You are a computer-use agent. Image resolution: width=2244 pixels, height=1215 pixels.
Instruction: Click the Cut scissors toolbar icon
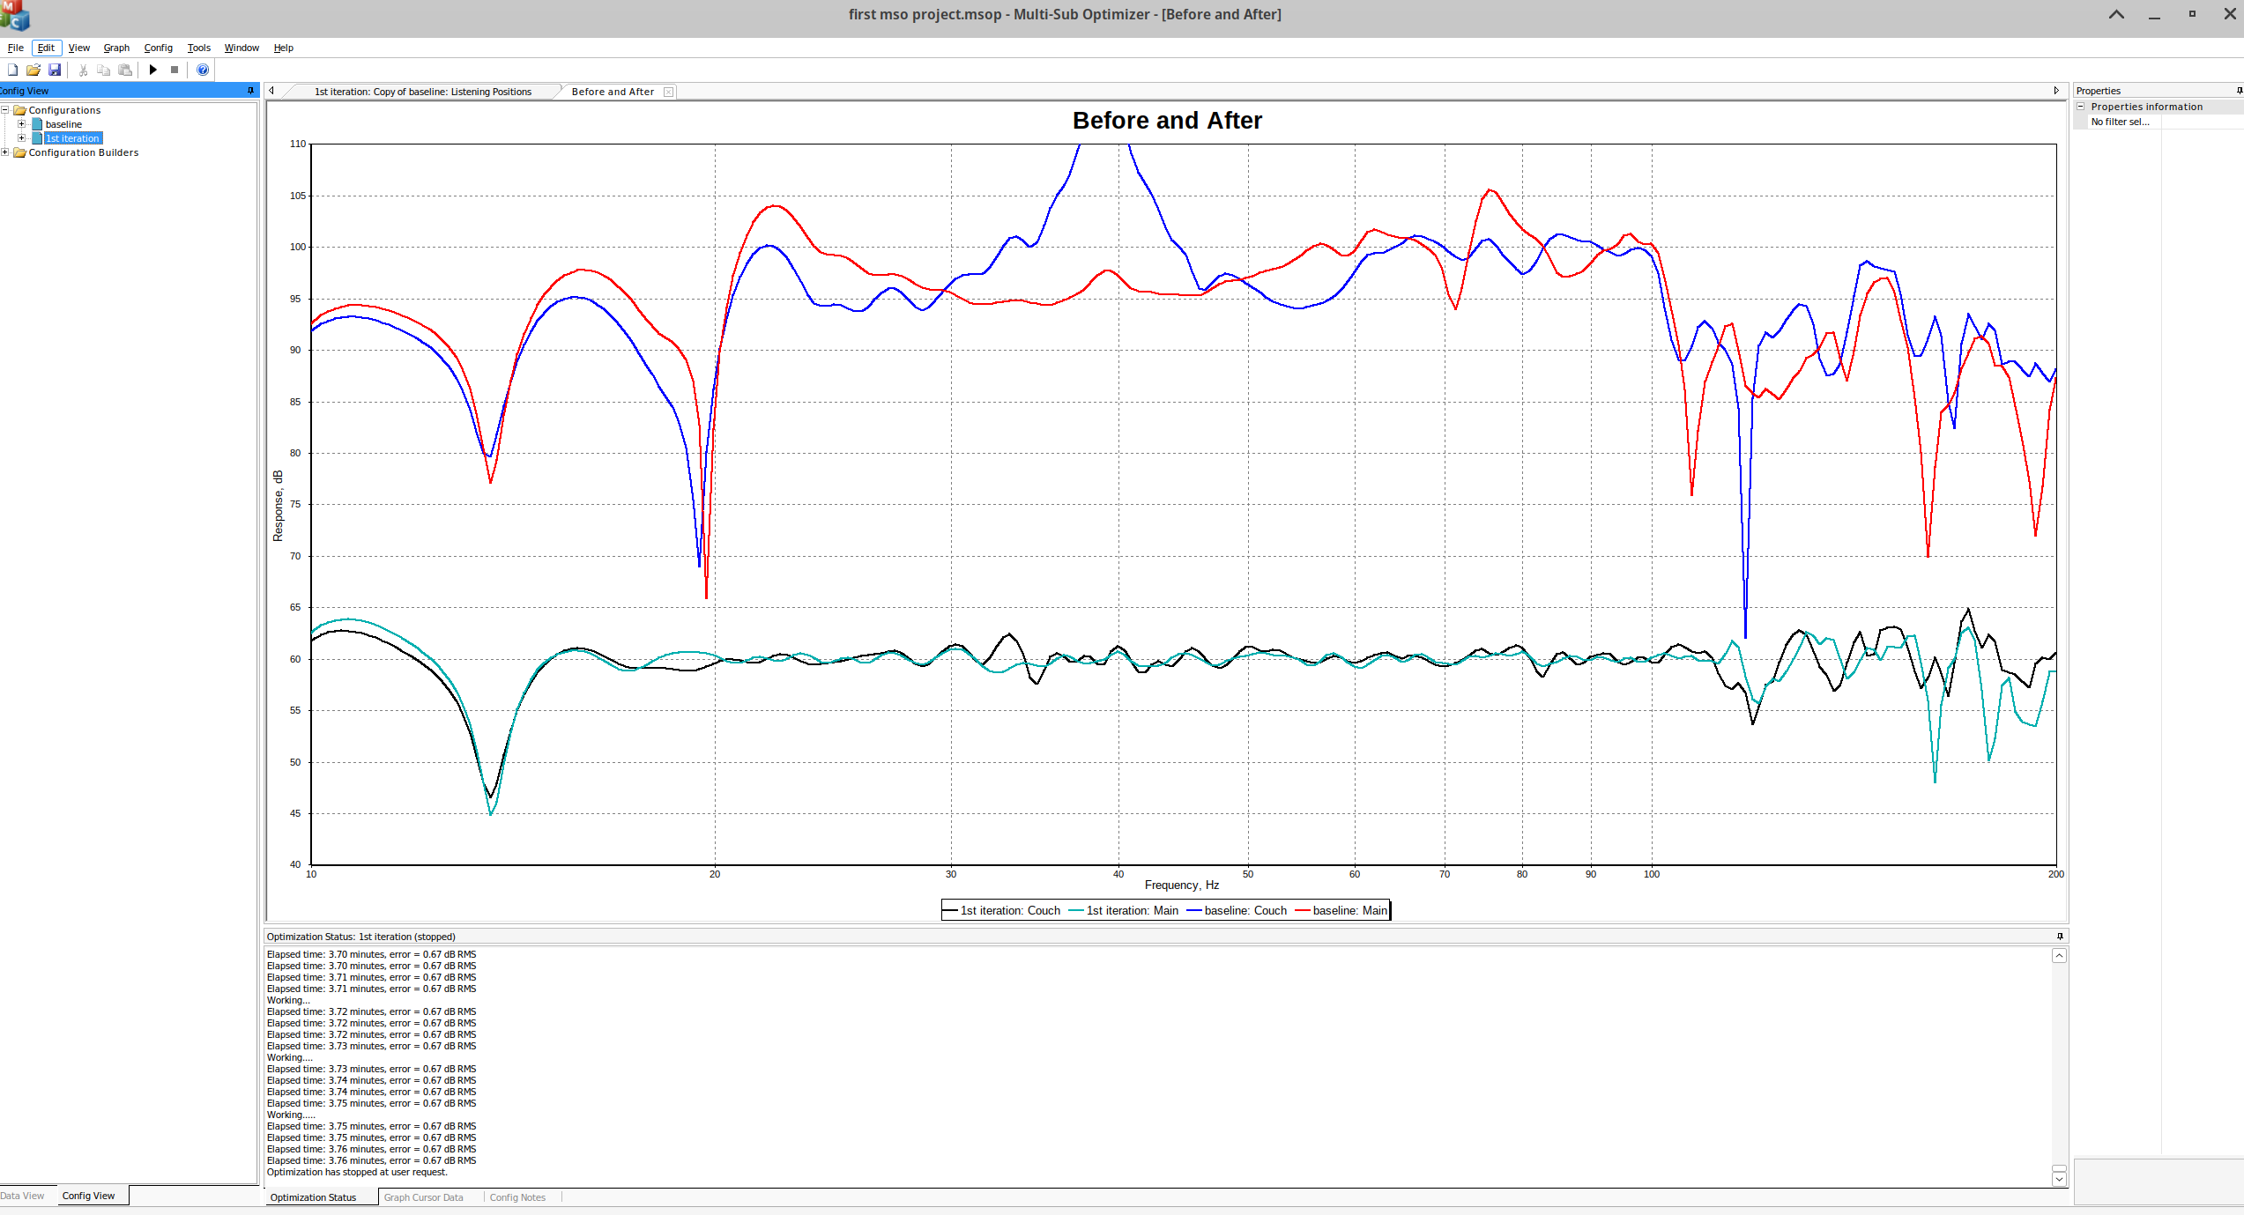tap(83, 70)
